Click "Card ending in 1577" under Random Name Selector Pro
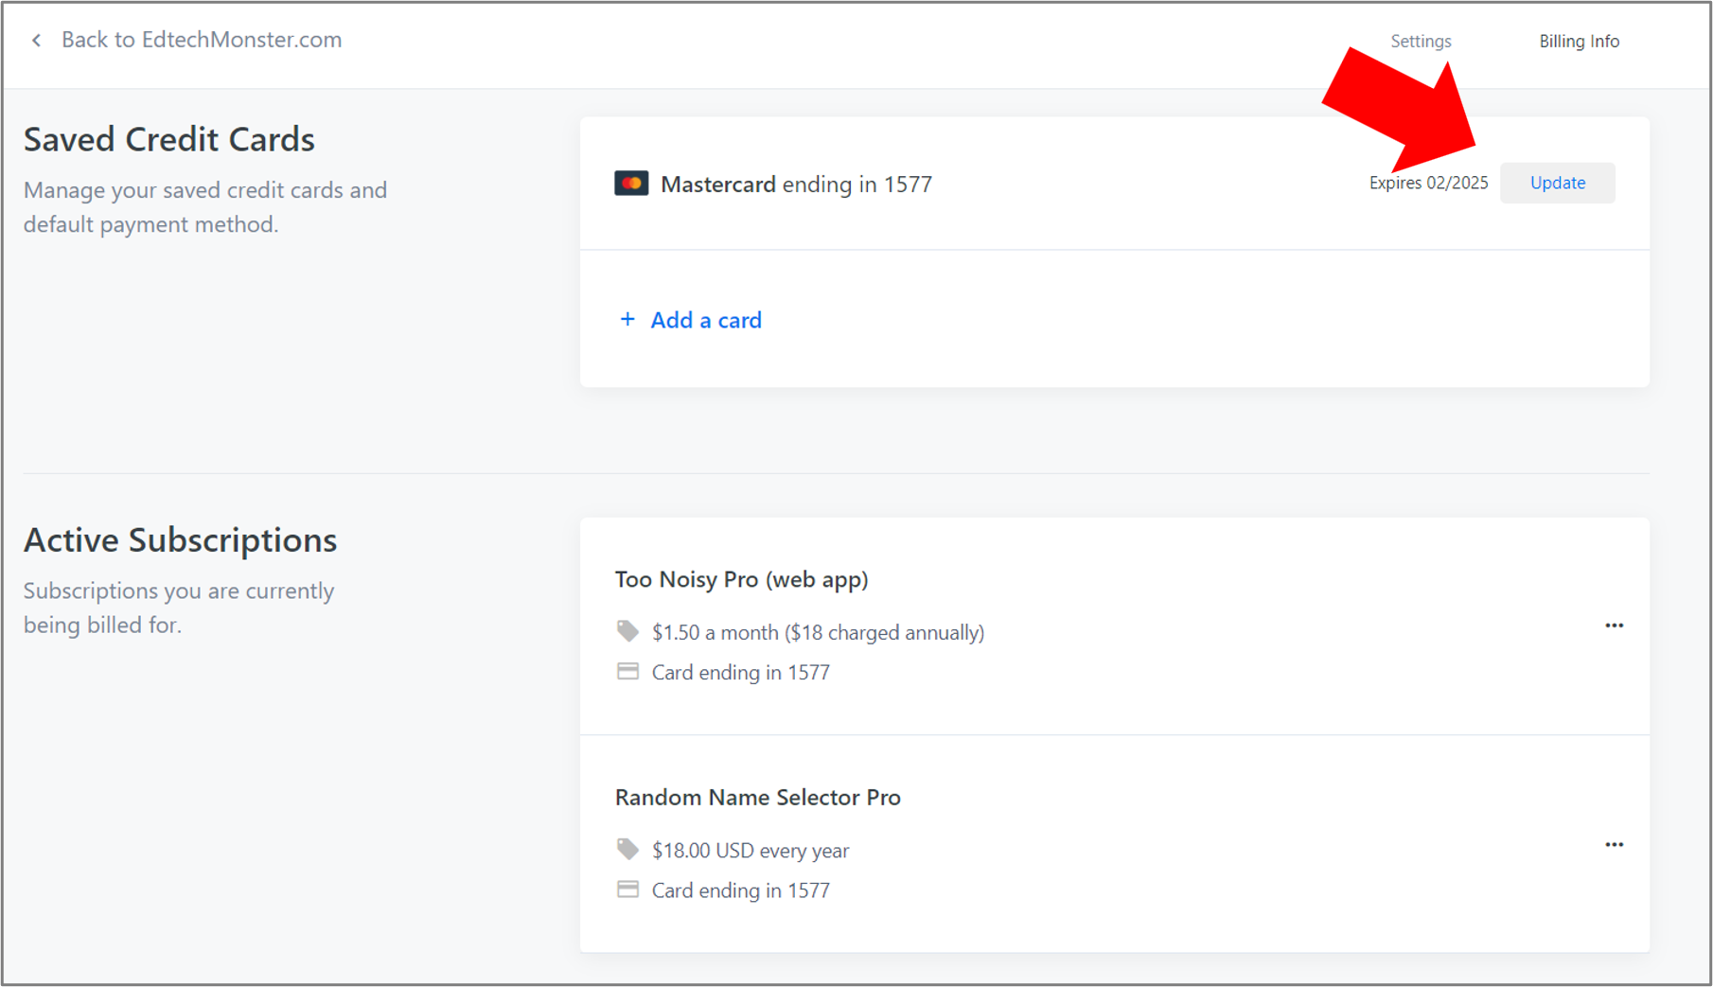The width and height of the screenshot is (1713, 987). 741,890
